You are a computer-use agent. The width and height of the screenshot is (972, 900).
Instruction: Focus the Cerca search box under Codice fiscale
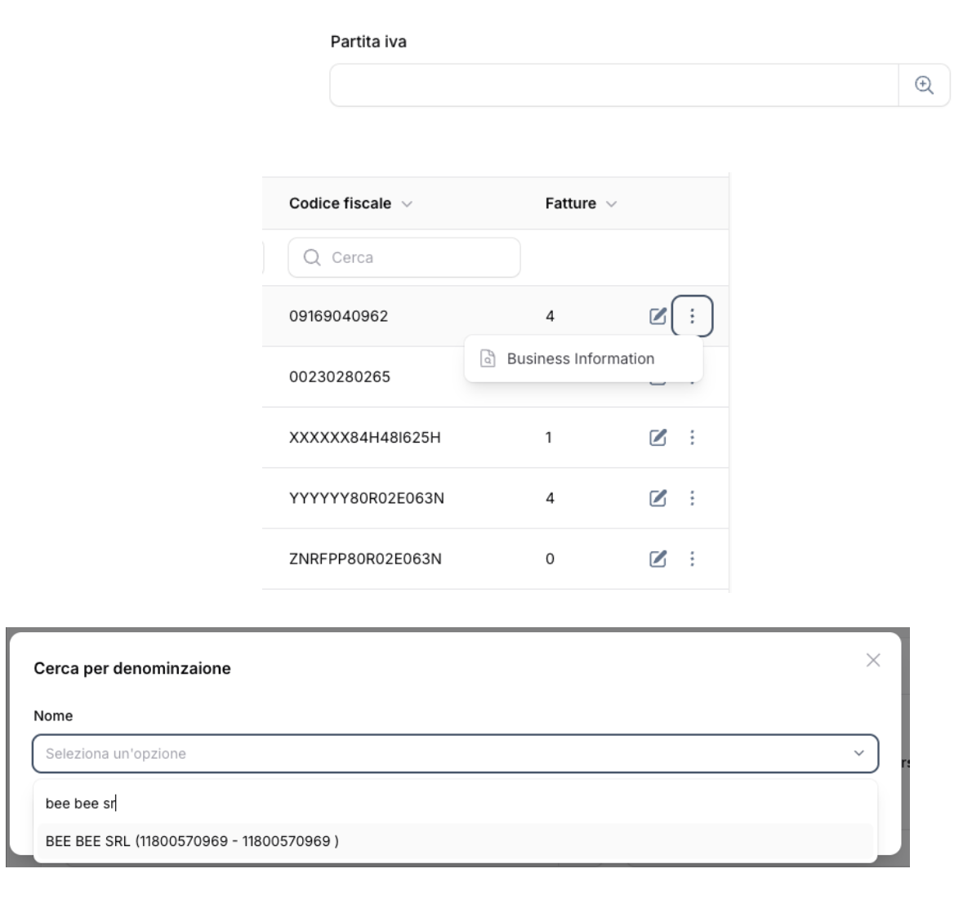tap(404, 257)
